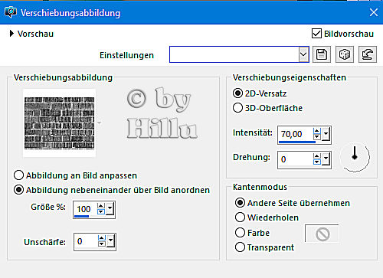383x278 pixels.
Task: Select Abbildung nebeneinander über Bild anordnen
Action: tap(112, 190)
